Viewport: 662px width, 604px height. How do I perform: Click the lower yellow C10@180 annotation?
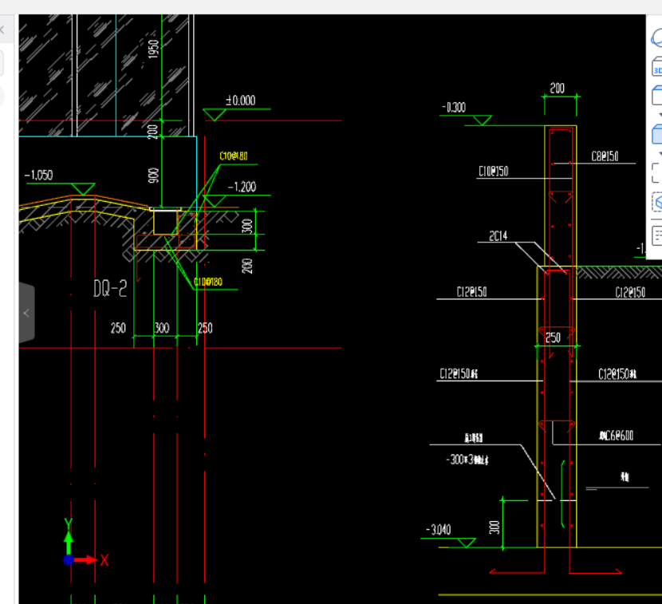(207, 282)
